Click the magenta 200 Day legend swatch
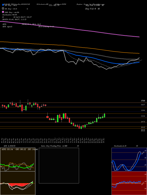 [3, 12]
